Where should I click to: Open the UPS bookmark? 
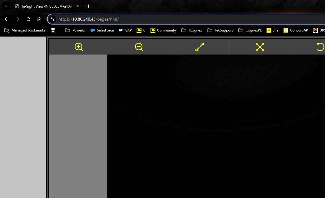[319, 30]
